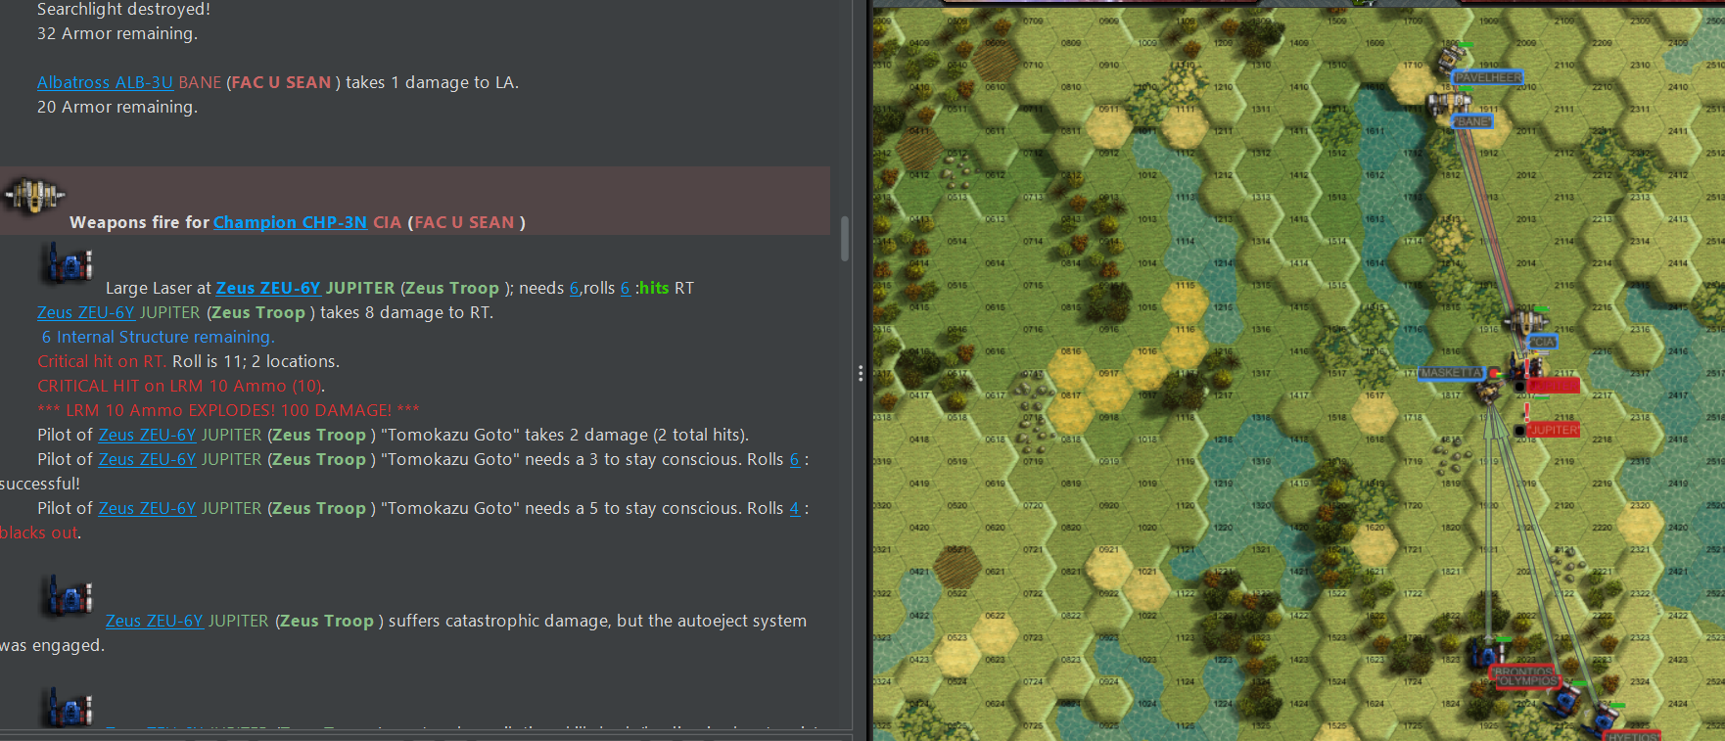Select the CIA Champion mech on the map
The width and height of the screenshot is (1725, 741).
[1524, 321]
